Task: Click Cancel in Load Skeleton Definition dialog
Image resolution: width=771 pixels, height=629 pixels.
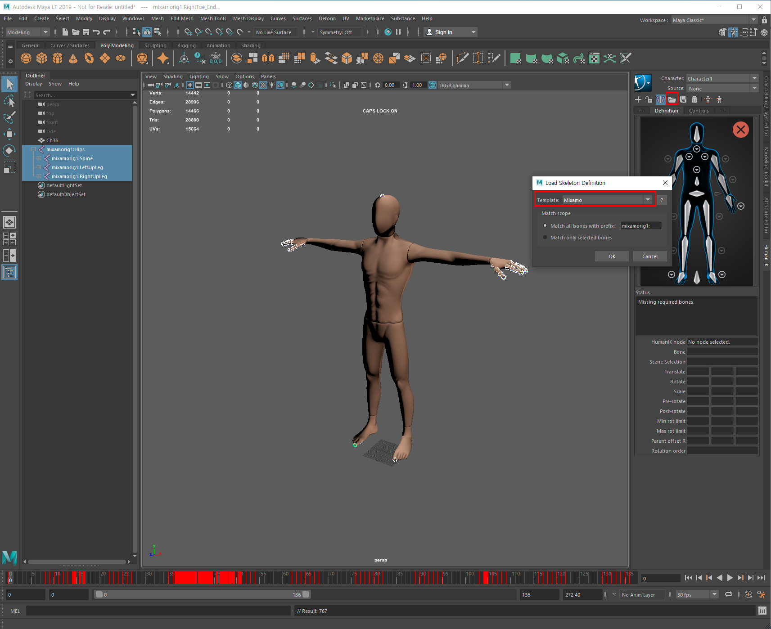Action: [x=649, y=256]
